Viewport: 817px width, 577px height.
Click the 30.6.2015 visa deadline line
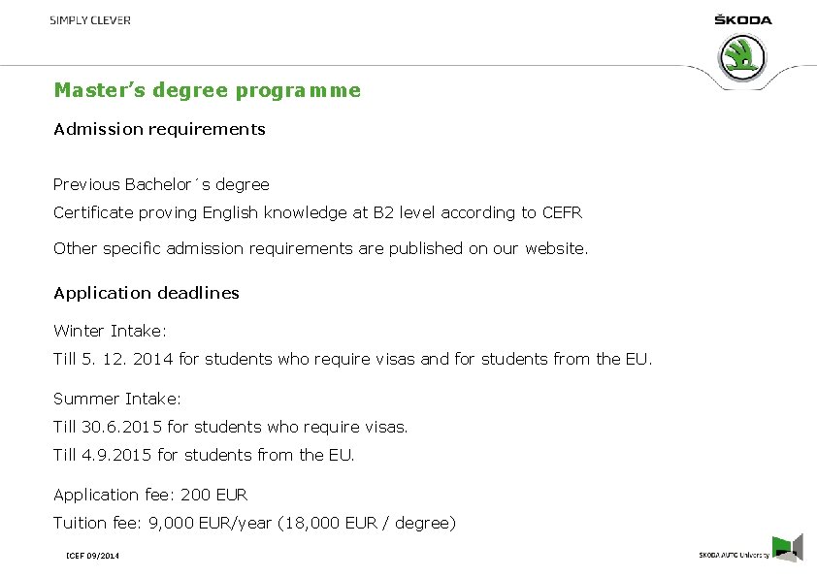pos(231,427)
